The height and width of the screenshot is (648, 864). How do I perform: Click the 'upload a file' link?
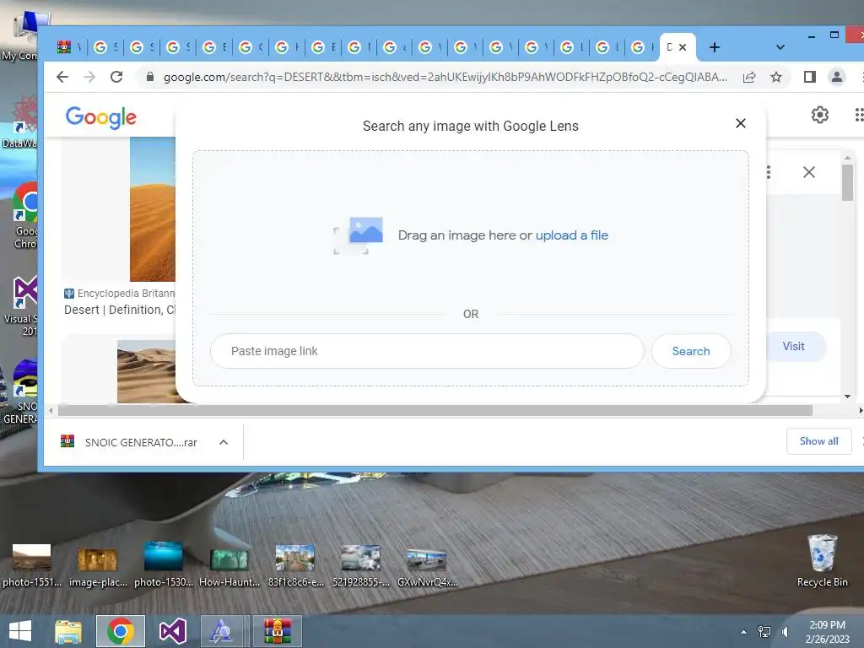coord(572,235)
